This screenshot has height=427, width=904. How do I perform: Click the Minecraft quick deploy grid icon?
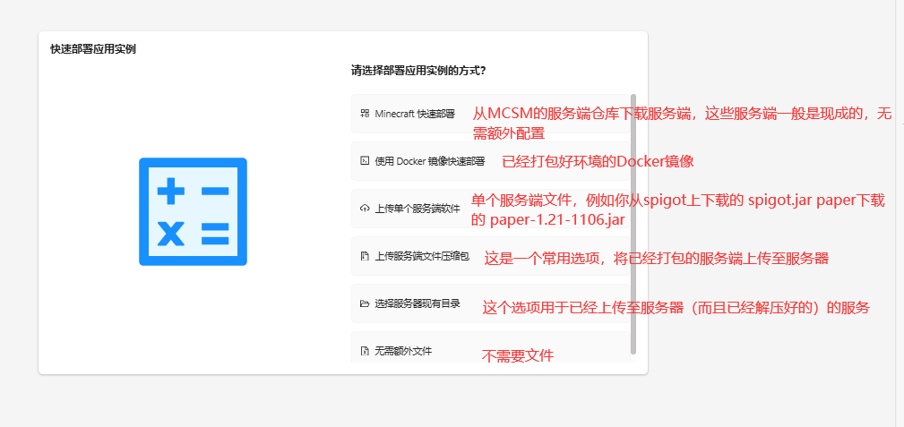tap(365, 114)
